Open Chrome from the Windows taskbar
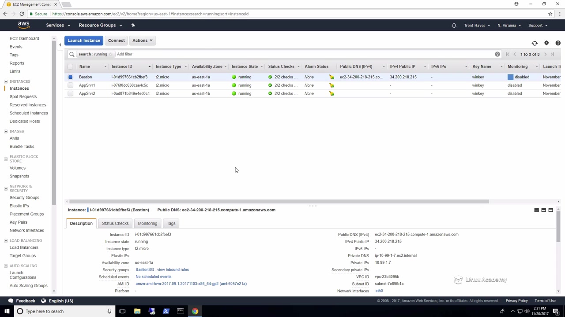The height and width of the screenshot is (317, 565). pyautogui.click(x=195, y=311)
